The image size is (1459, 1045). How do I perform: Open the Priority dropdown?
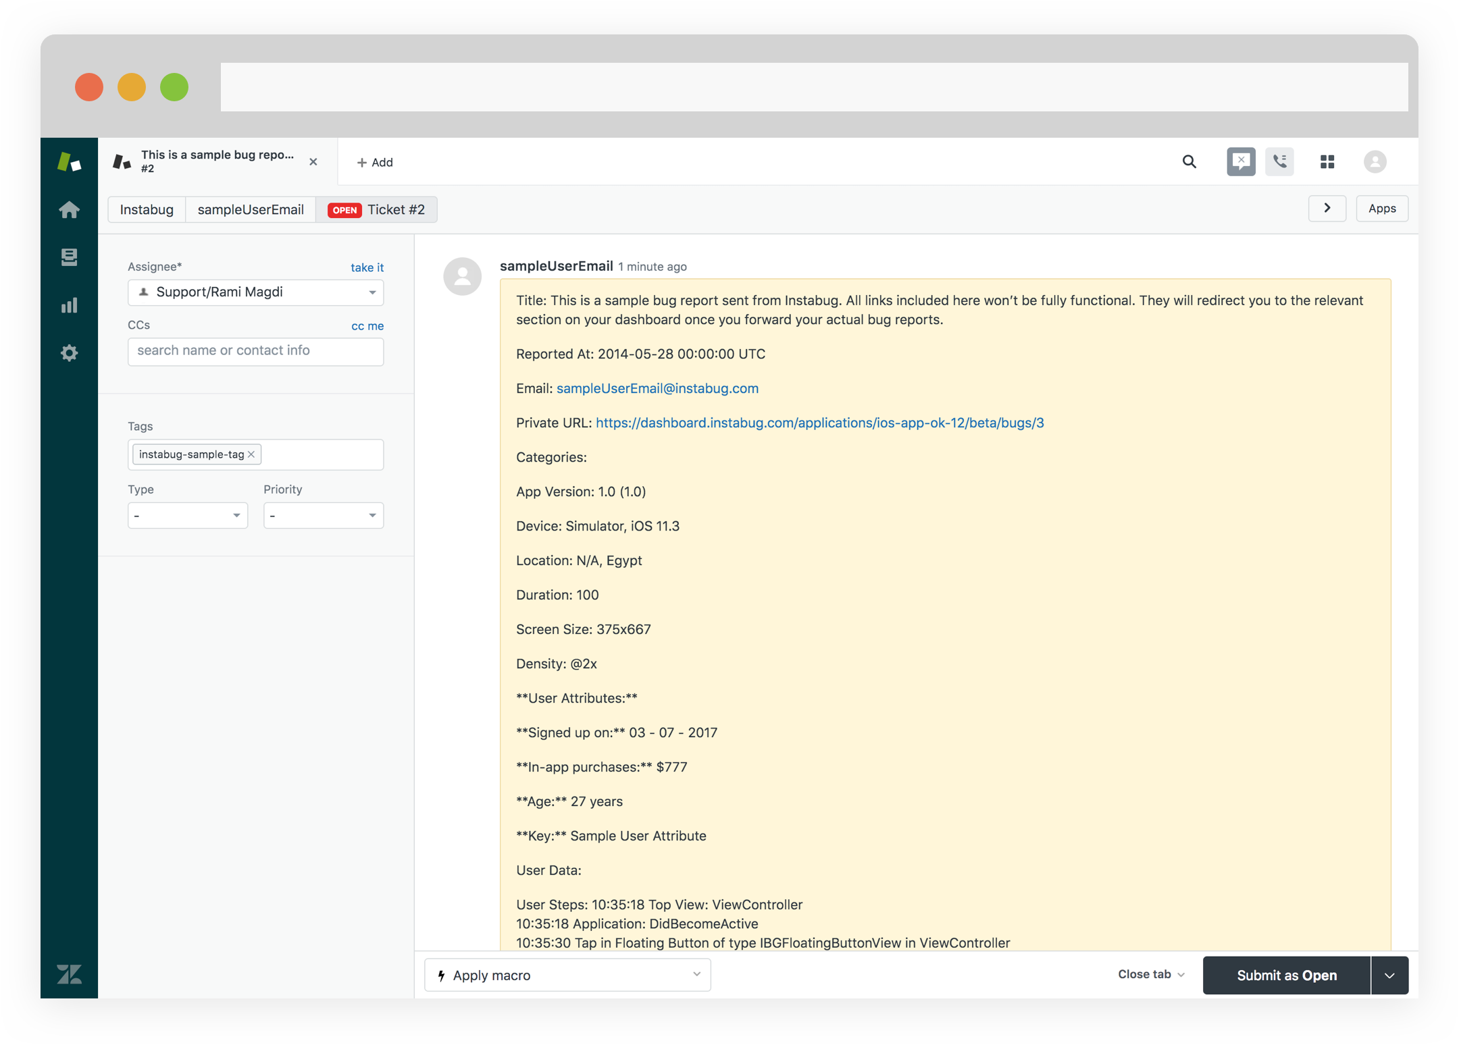[323, 516]
